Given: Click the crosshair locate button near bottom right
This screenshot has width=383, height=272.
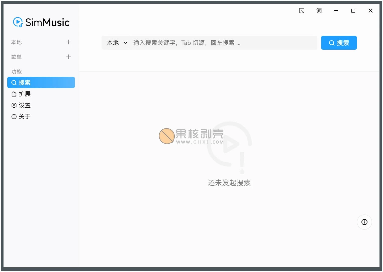Looking at the screenshot, I should [x=364, y=222].
